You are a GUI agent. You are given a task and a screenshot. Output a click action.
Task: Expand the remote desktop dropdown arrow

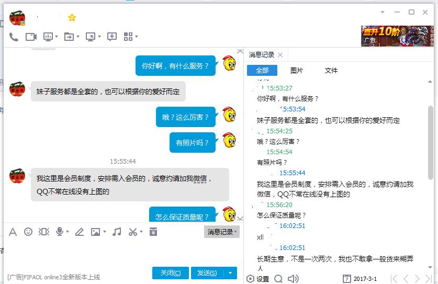point(99,37)
